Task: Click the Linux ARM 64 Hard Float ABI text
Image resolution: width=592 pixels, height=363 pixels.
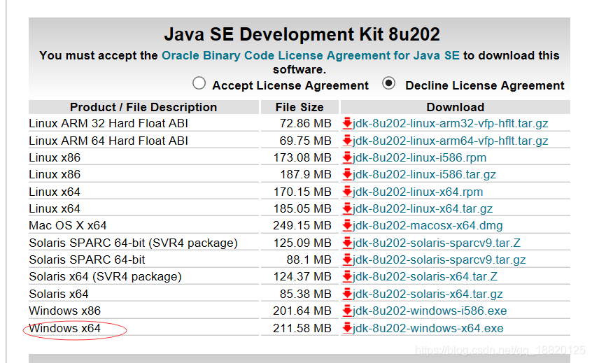Action: click(x=108, y=141)
